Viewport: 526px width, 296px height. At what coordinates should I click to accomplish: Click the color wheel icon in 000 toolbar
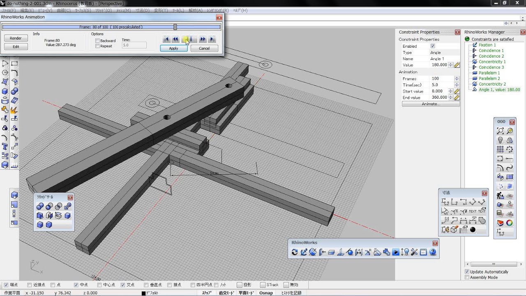510,223
